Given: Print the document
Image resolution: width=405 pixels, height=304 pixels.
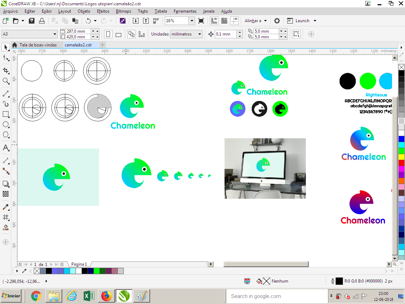Looking at the screenshot, I should [41, 21].
